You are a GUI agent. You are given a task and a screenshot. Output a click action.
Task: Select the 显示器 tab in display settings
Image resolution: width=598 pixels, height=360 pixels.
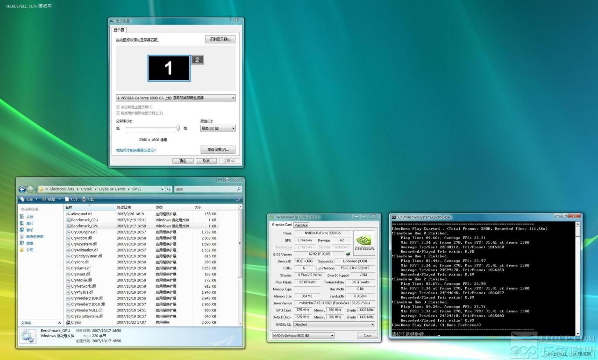coord(120,30)
